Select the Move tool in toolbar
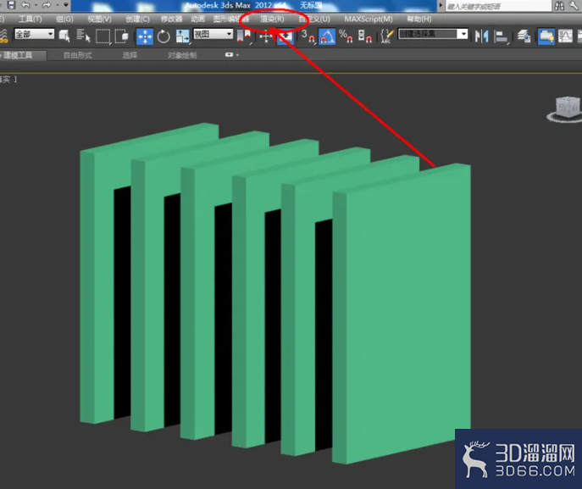582x489 pixels. click(x=144, y=36)
